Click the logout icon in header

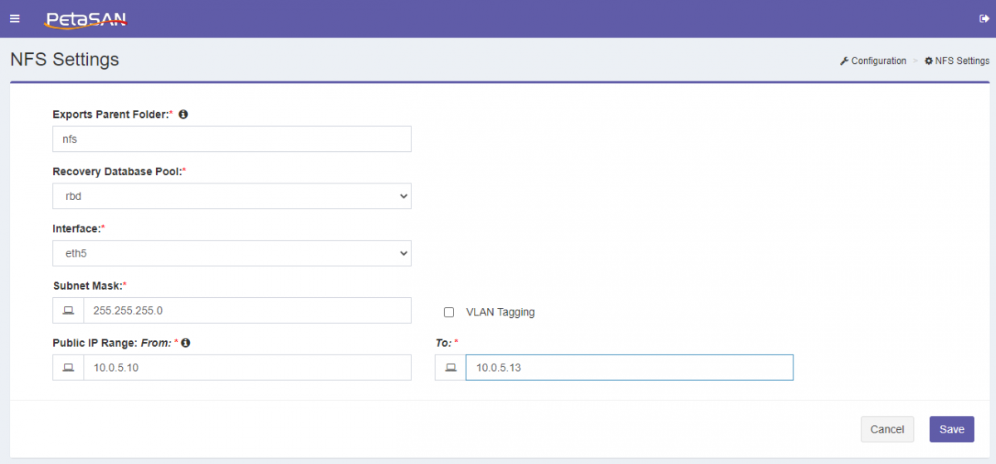click(984, 18)
